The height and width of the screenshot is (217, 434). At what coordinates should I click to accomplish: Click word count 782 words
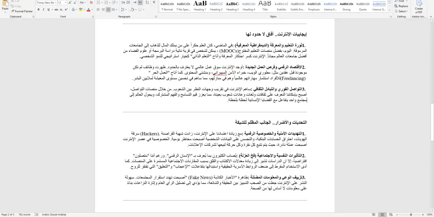(x=24, y=214)
